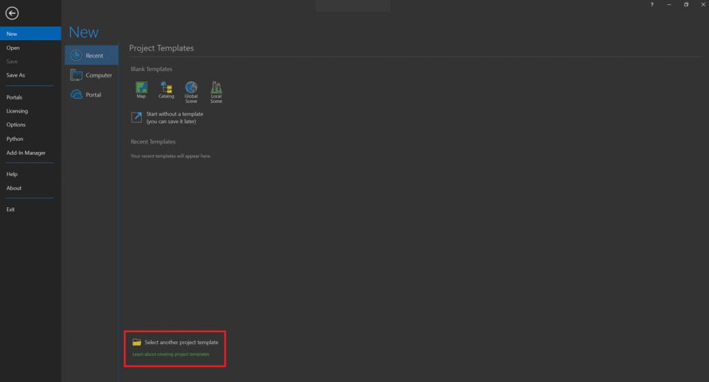This screenshot has height=382, width=709.
Task: Select the Local Scene template icon
Action: point(216,88)
